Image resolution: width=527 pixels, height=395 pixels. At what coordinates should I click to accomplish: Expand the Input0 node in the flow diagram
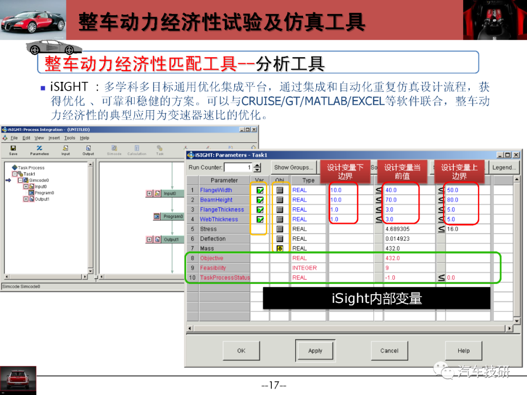click(x=149, y=194)
